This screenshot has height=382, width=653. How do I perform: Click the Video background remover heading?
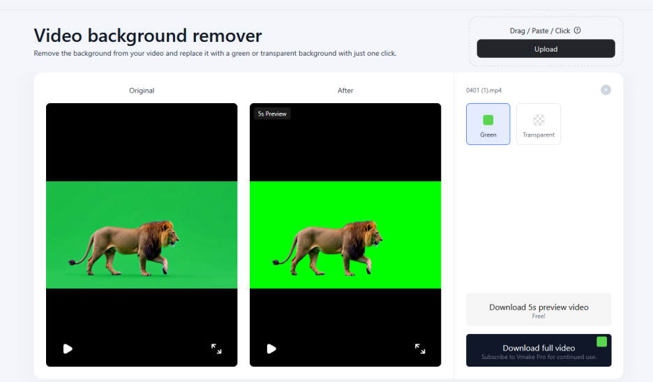[148, 36]
